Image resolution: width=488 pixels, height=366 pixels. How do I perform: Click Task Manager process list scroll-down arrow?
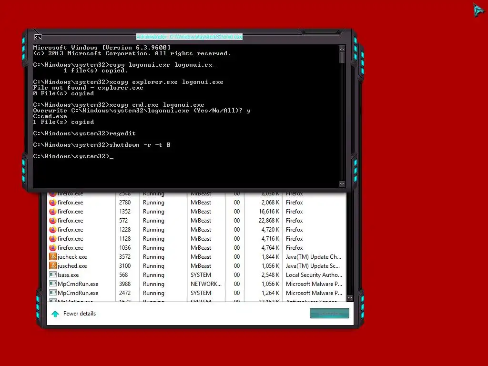350,298
